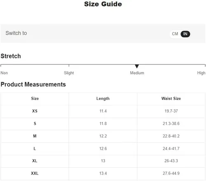The image size is (206, 181).
Task: Select the L size row
Action: click(x=103, y=149)
